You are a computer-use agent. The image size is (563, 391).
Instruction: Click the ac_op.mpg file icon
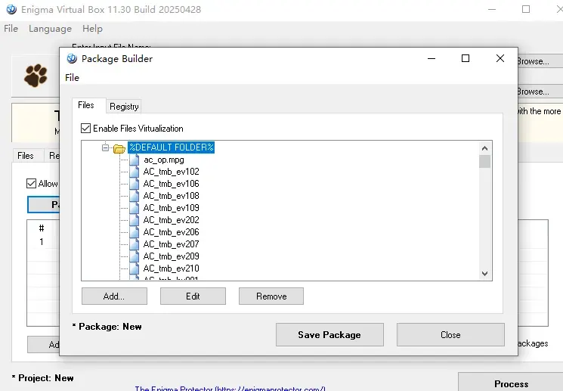135,160
